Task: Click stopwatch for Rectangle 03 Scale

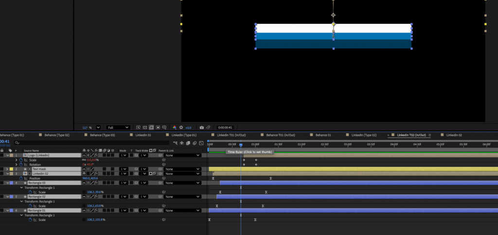Action: click(x=30, y=192)
